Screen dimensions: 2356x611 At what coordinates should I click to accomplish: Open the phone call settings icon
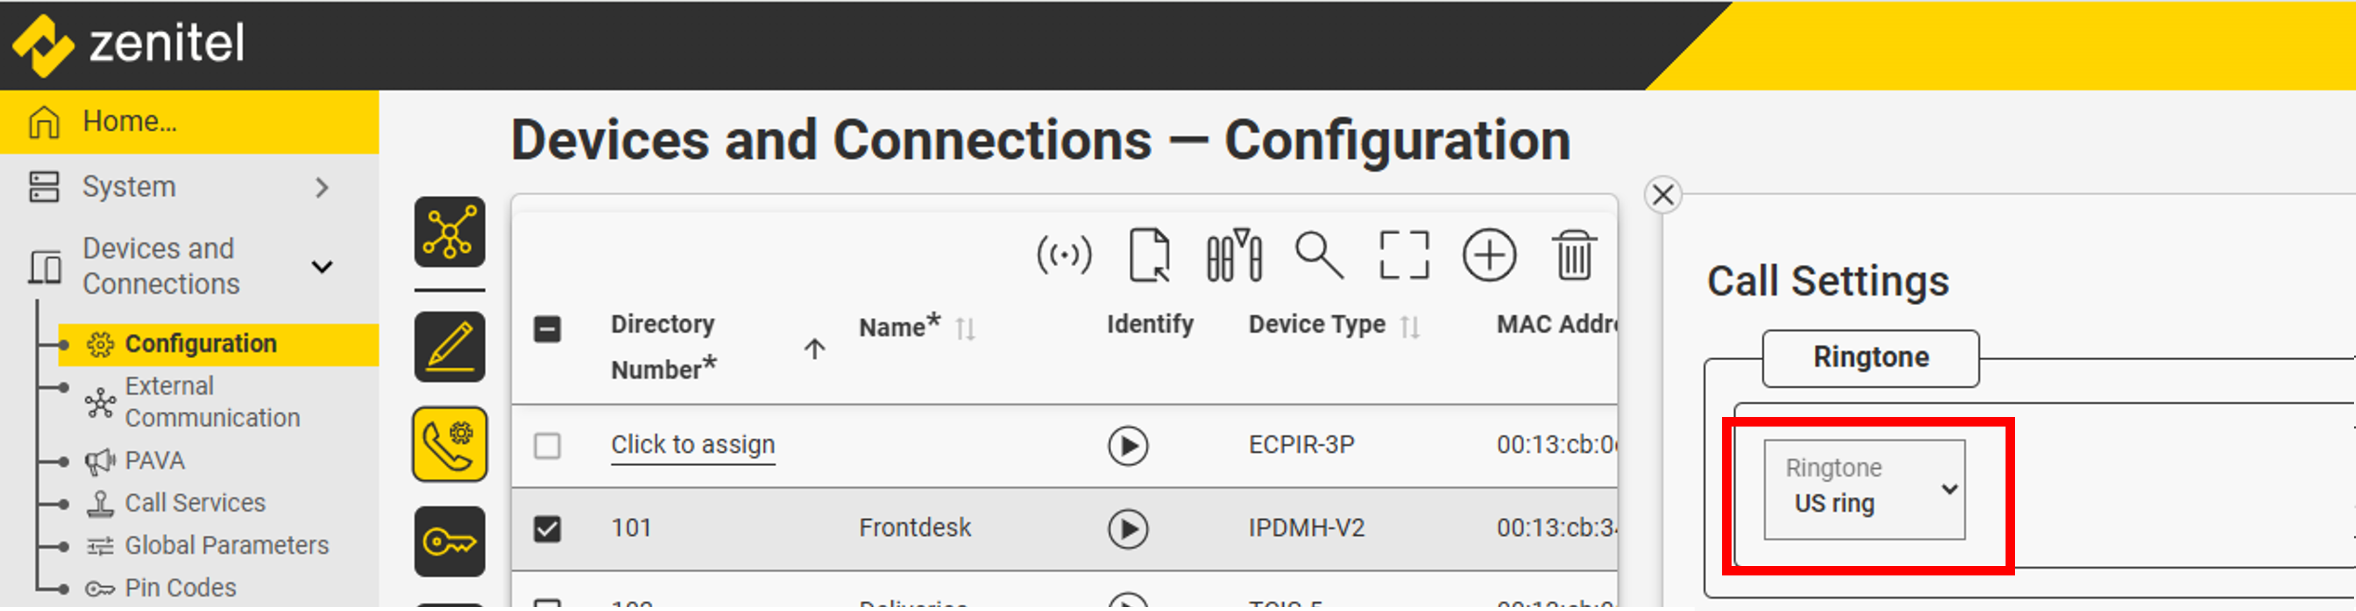click(x=449, y=445)
